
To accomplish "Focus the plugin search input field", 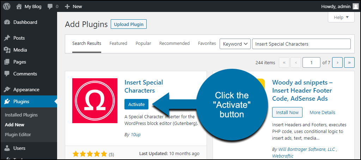I will pos(301,44).
